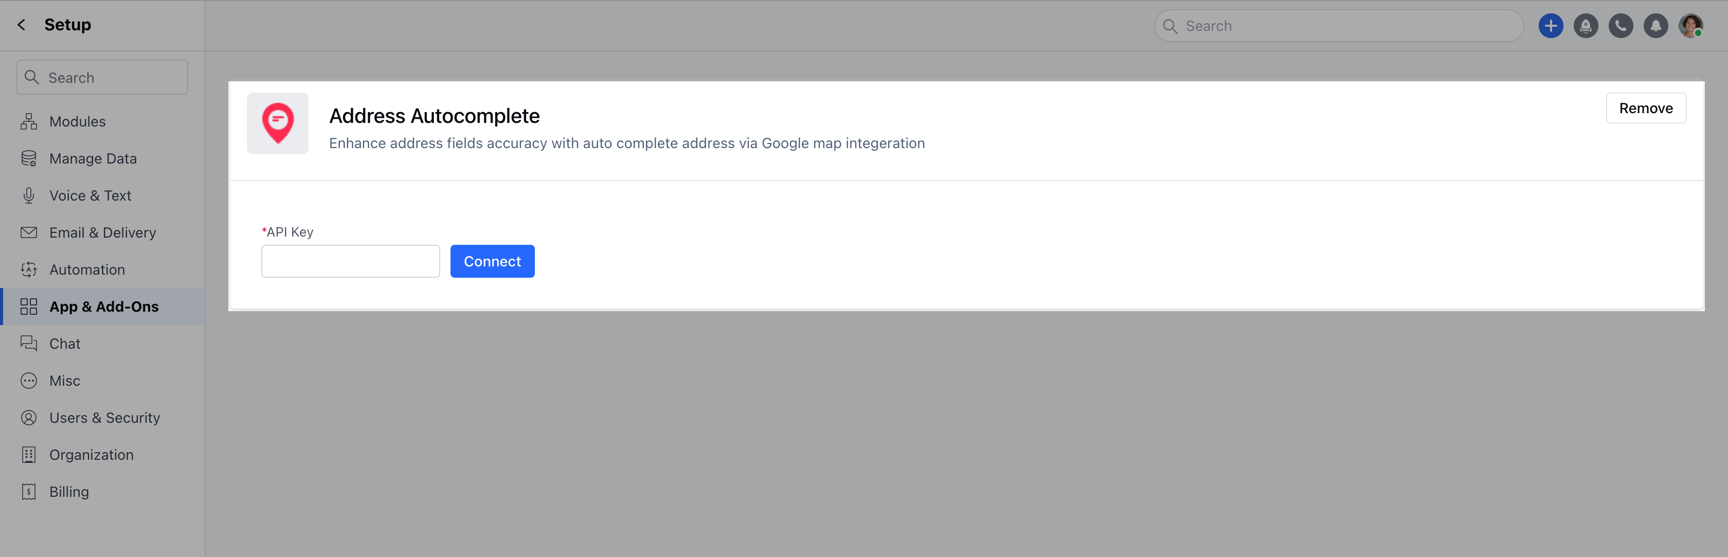Select the App & Add-Ons grid icon
The width and height of the screenshot is (1728, 557).
click(28, 307)
